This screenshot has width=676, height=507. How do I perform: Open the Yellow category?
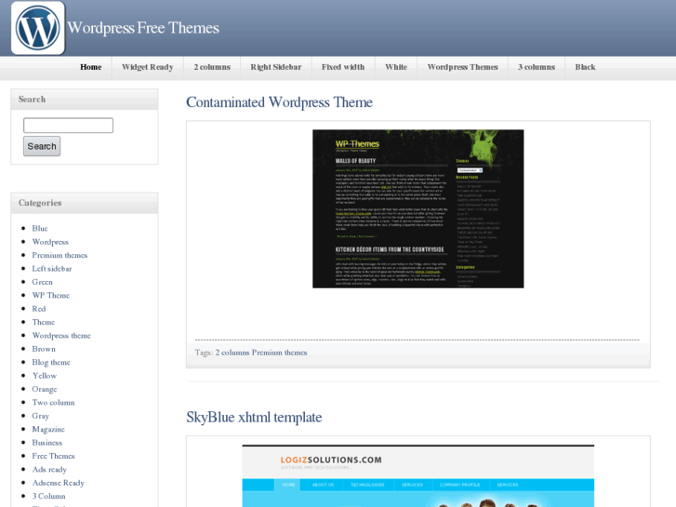coord(45,376)
